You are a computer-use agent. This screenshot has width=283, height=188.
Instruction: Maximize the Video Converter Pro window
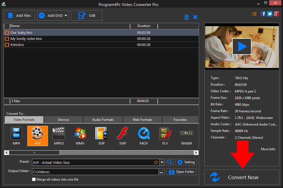click(266, 3)
